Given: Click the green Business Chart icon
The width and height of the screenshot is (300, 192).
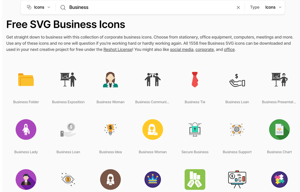Looking at the screenshot, I should point(279,129).
